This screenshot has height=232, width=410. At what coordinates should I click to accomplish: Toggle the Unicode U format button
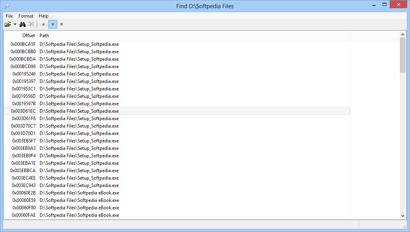point(52,24)
